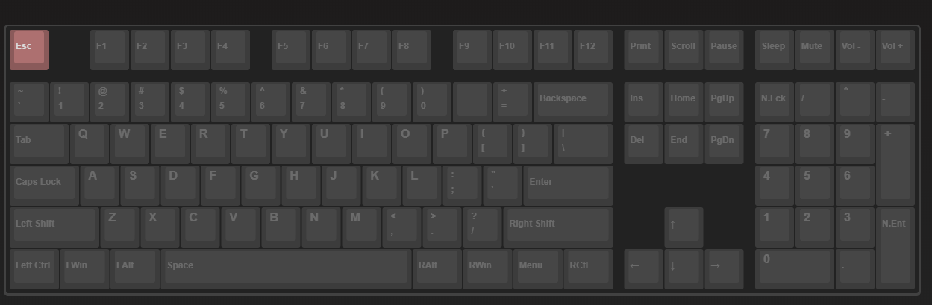
Task: Select the down arrow key
Action: 684,269
